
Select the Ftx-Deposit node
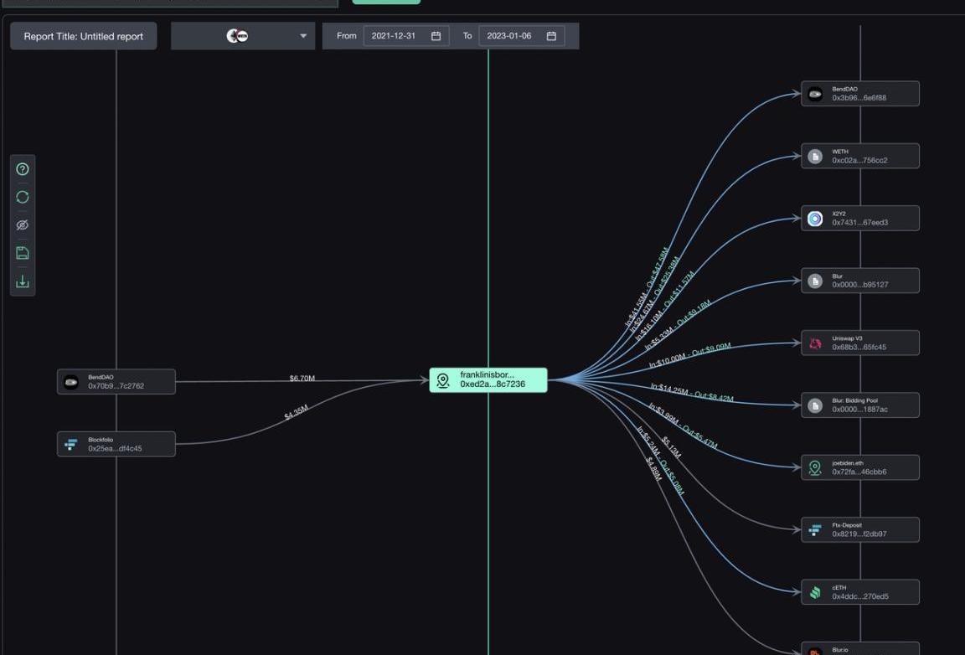(x=860, y=529)
